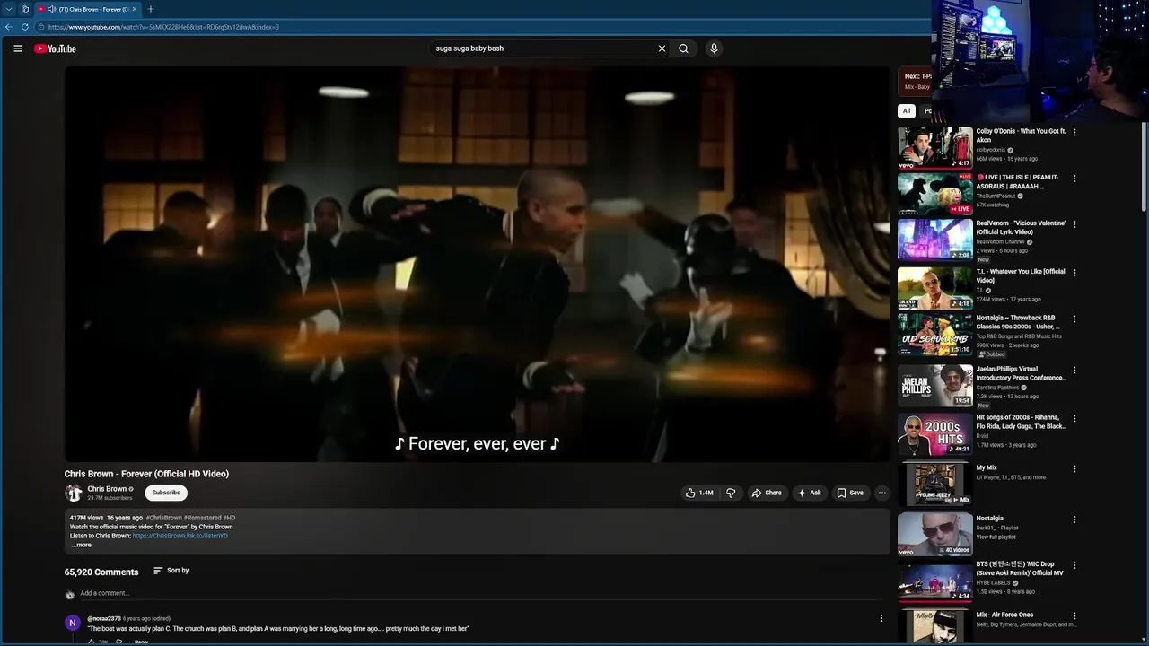Open menu for T.I. Whatever You Like

click(1074, 273)
